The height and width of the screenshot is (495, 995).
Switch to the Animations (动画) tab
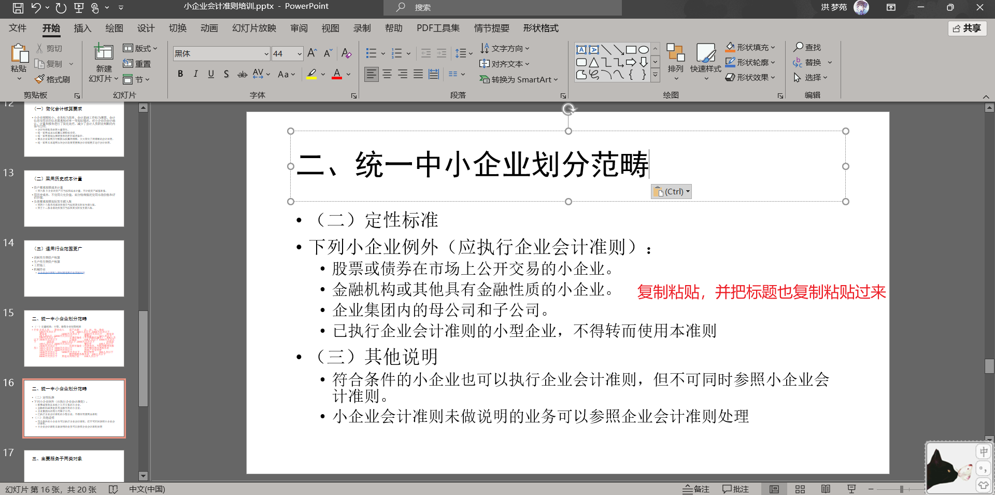(209, 28)
